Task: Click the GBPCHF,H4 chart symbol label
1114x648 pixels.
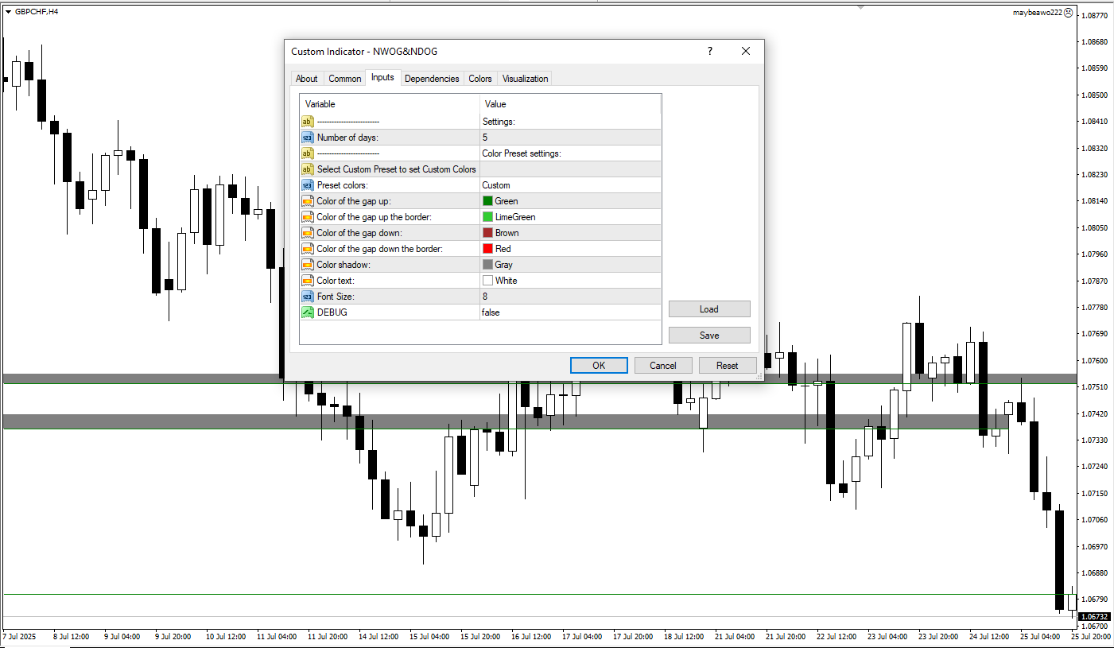Action: point(37,12)
